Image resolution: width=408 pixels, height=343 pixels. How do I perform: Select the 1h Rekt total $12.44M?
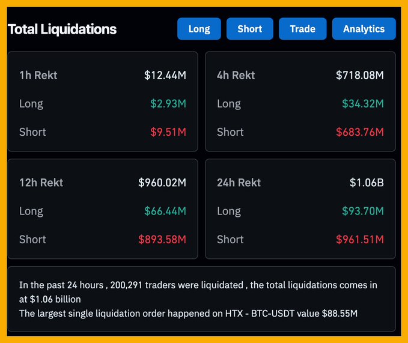(x=165, y=75)
